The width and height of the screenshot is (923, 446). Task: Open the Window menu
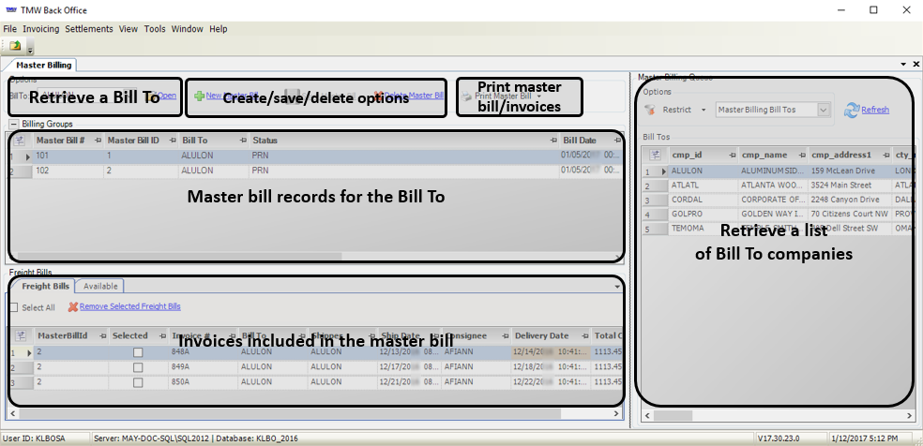point(188,29)
